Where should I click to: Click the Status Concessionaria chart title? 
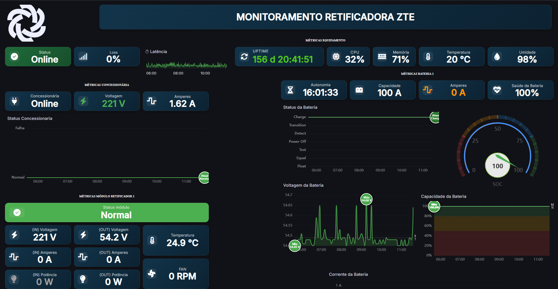[30, 118]
